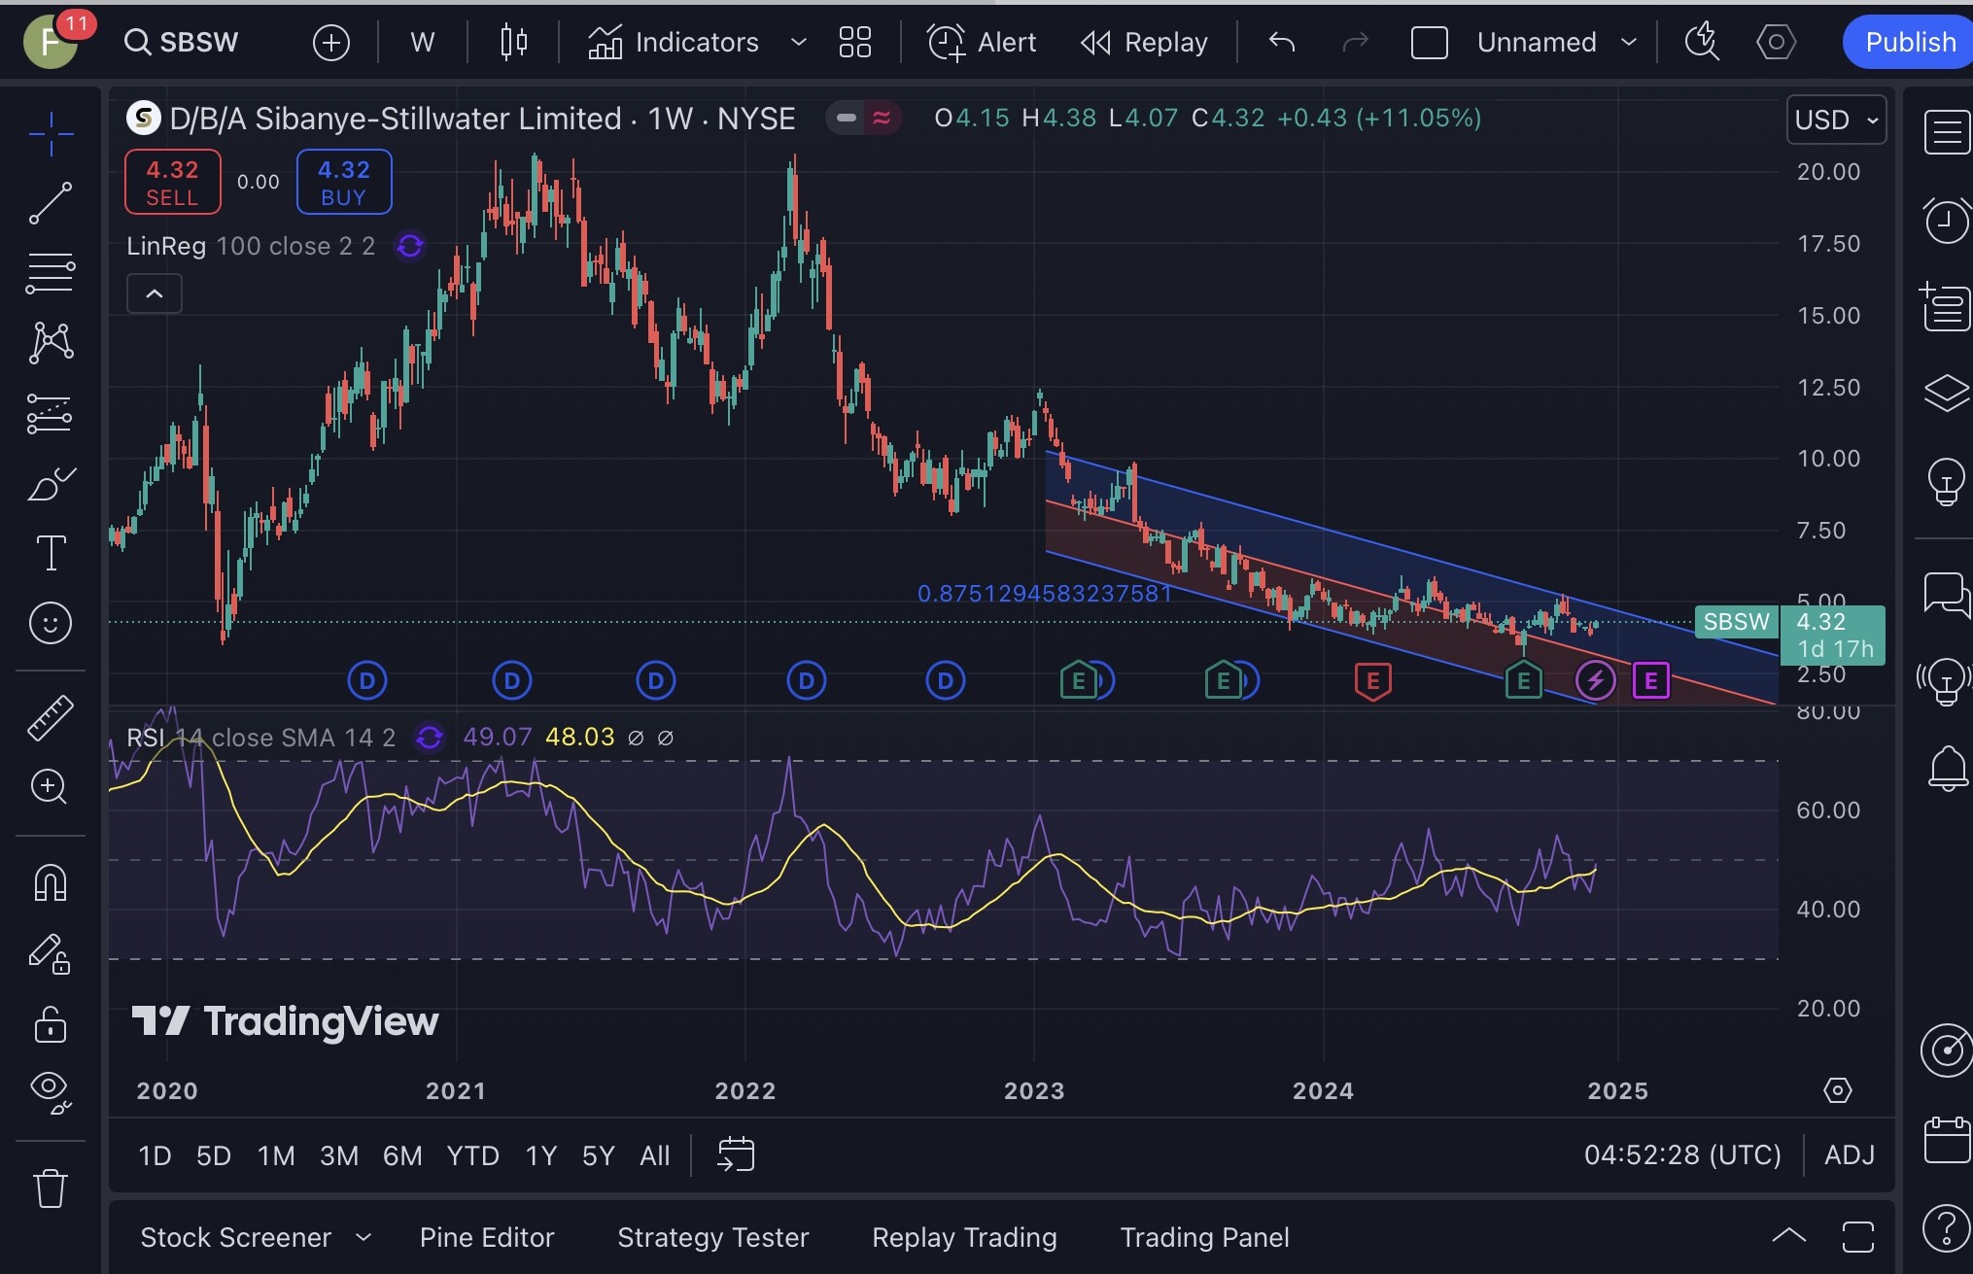Toggle magnet mode for drawings
The width and height of the screenshot is (1973, 1274).
(x=51, y=882)
